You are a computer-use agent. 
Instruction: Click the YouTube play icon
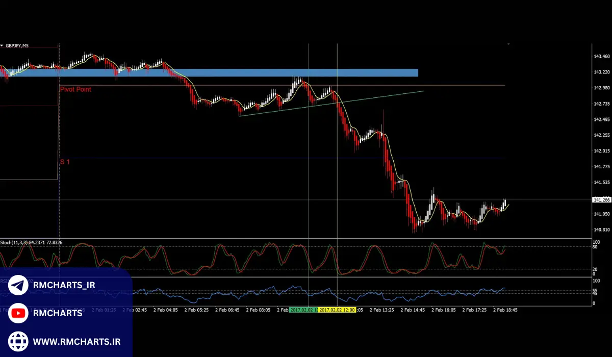(18, 313)
